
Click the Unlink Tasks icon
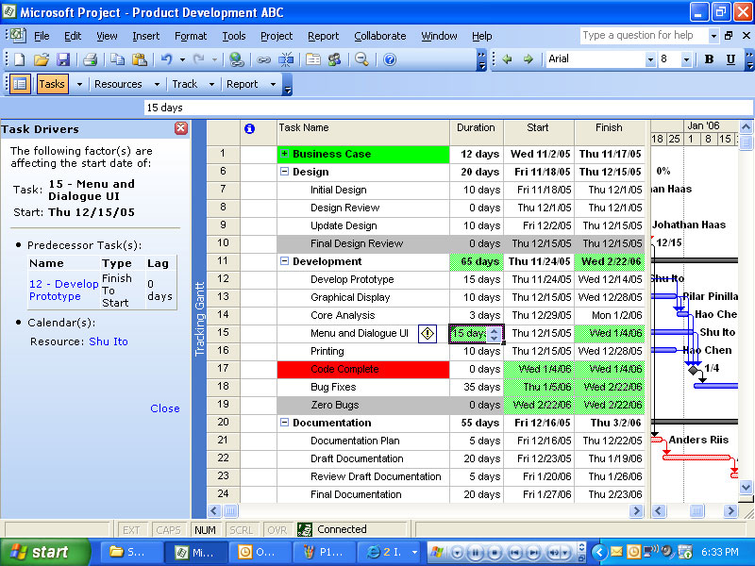tap(287, 59)
